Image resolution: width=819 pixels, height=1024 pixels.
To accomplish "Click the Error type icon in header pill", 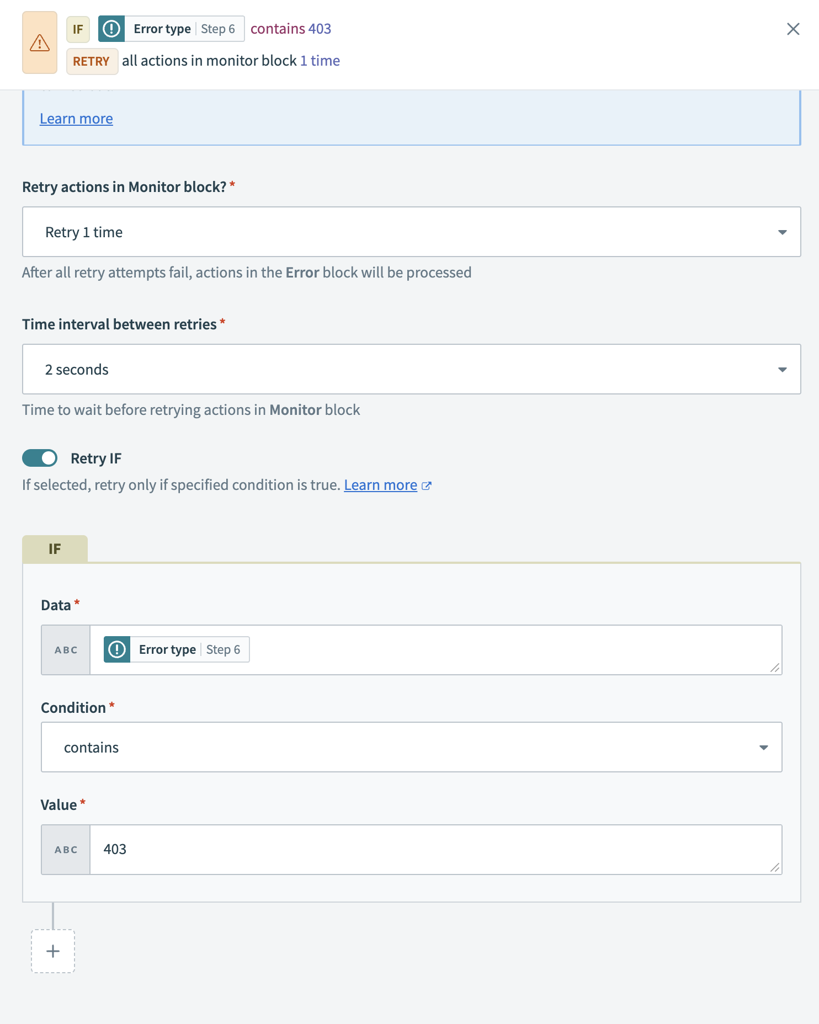I will [111, 29].
